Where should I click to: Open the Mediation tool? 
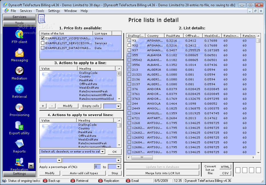click(x=19, y=73)
